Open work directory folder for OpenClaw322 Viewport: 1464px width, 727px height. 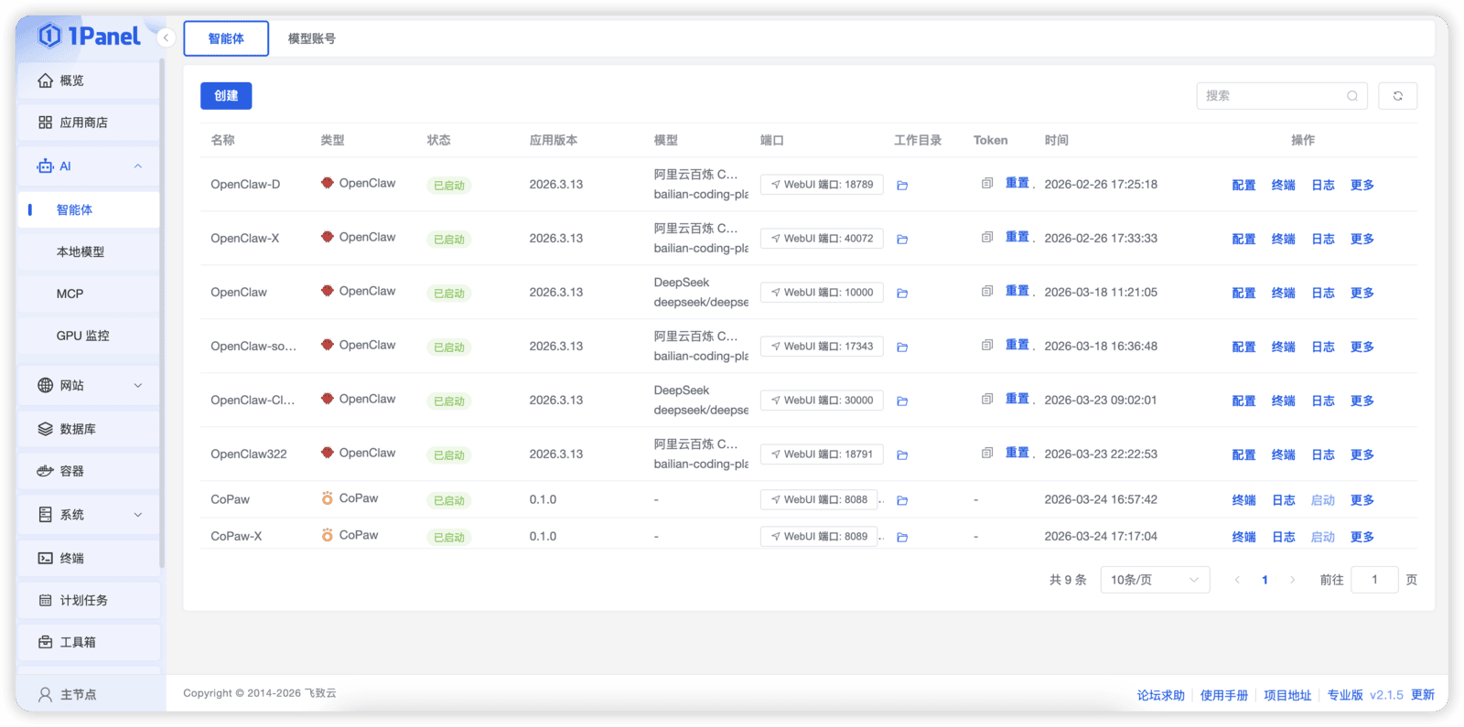click(x=902, y=455)
